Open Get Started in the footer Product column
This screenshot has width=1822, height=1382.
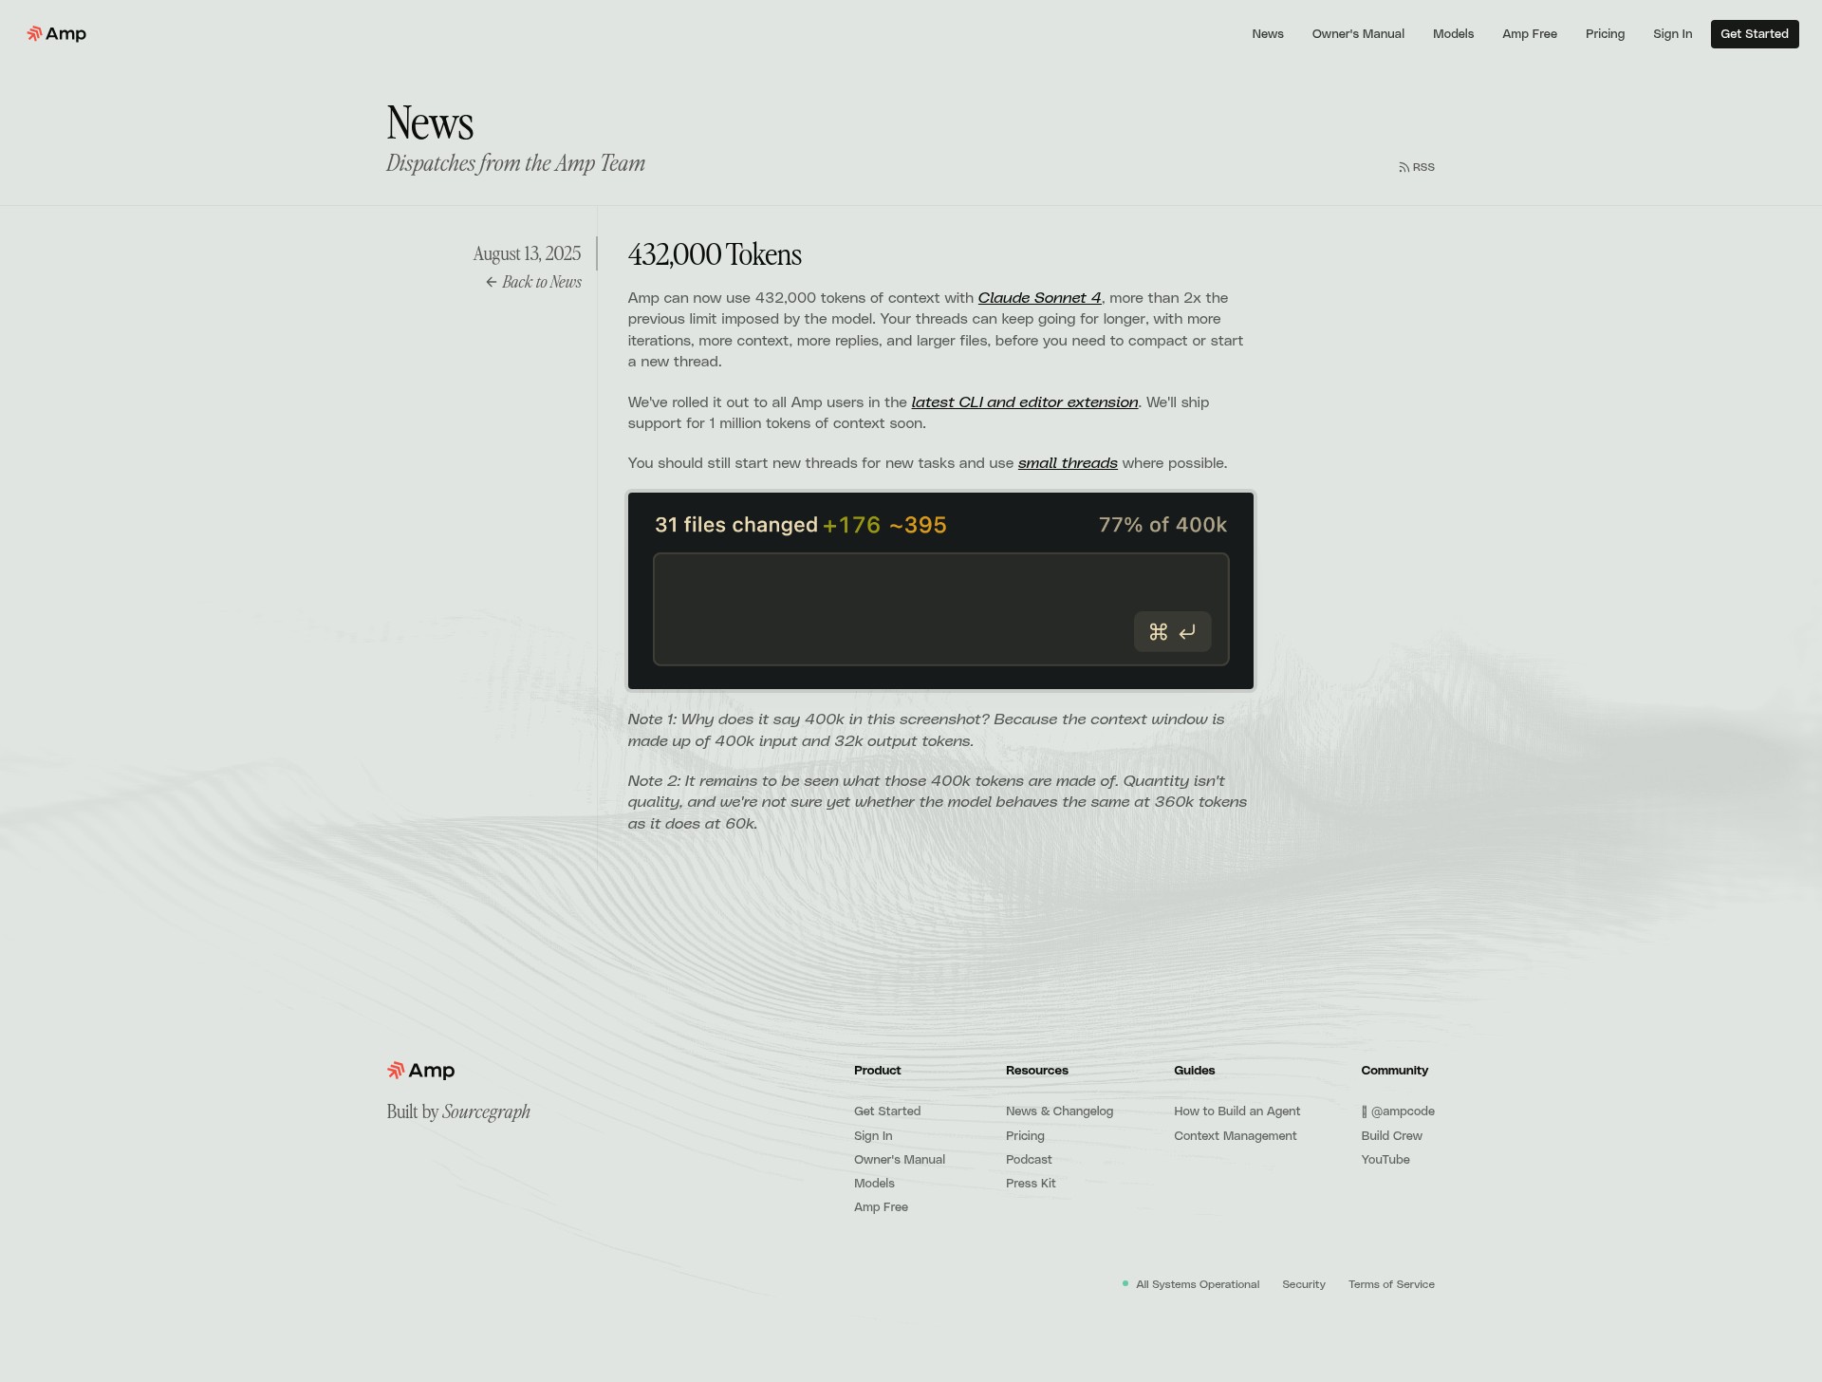887,1111
